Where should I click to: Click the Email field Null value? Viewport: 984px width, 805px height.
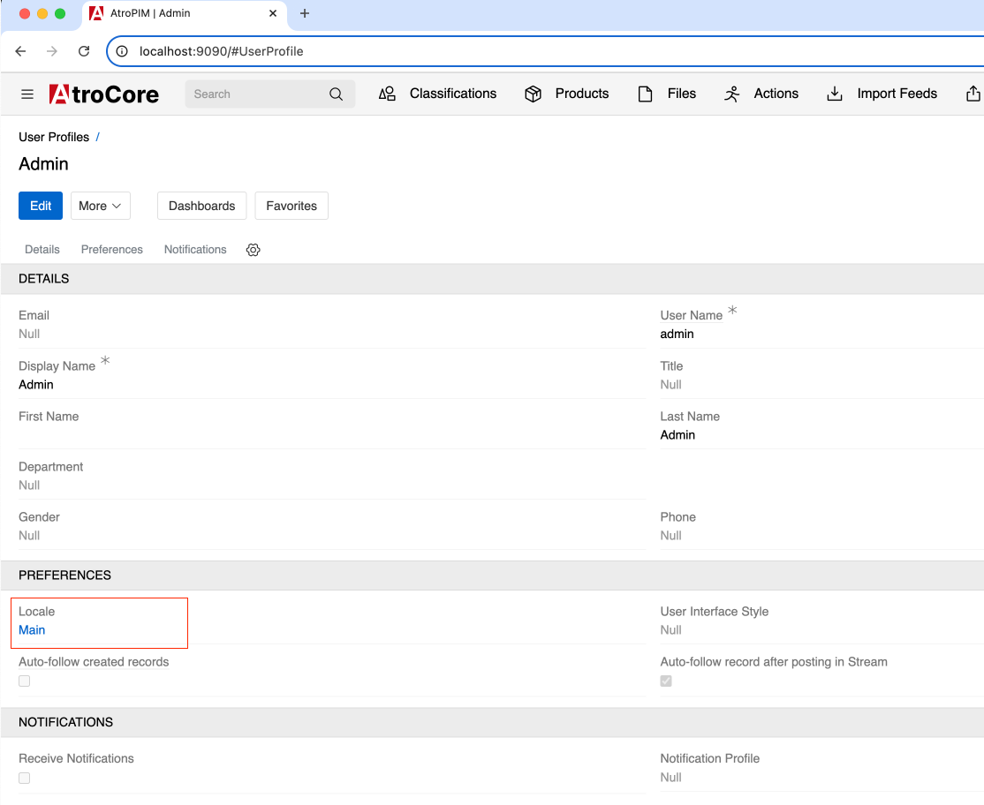tap(29, 334)
